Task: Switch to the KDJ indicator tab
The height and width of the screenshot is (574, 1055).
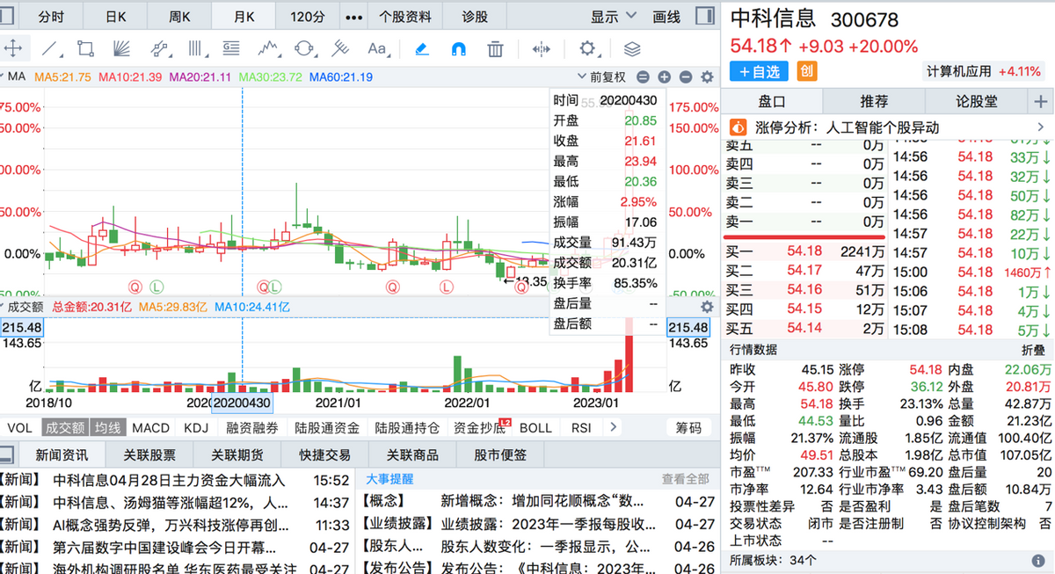Action: click(196, 427)
